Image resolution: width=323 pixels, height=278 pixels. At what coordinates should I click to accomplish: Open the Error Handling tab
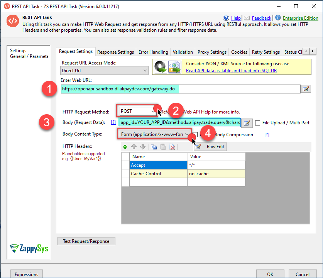[153, 52]
